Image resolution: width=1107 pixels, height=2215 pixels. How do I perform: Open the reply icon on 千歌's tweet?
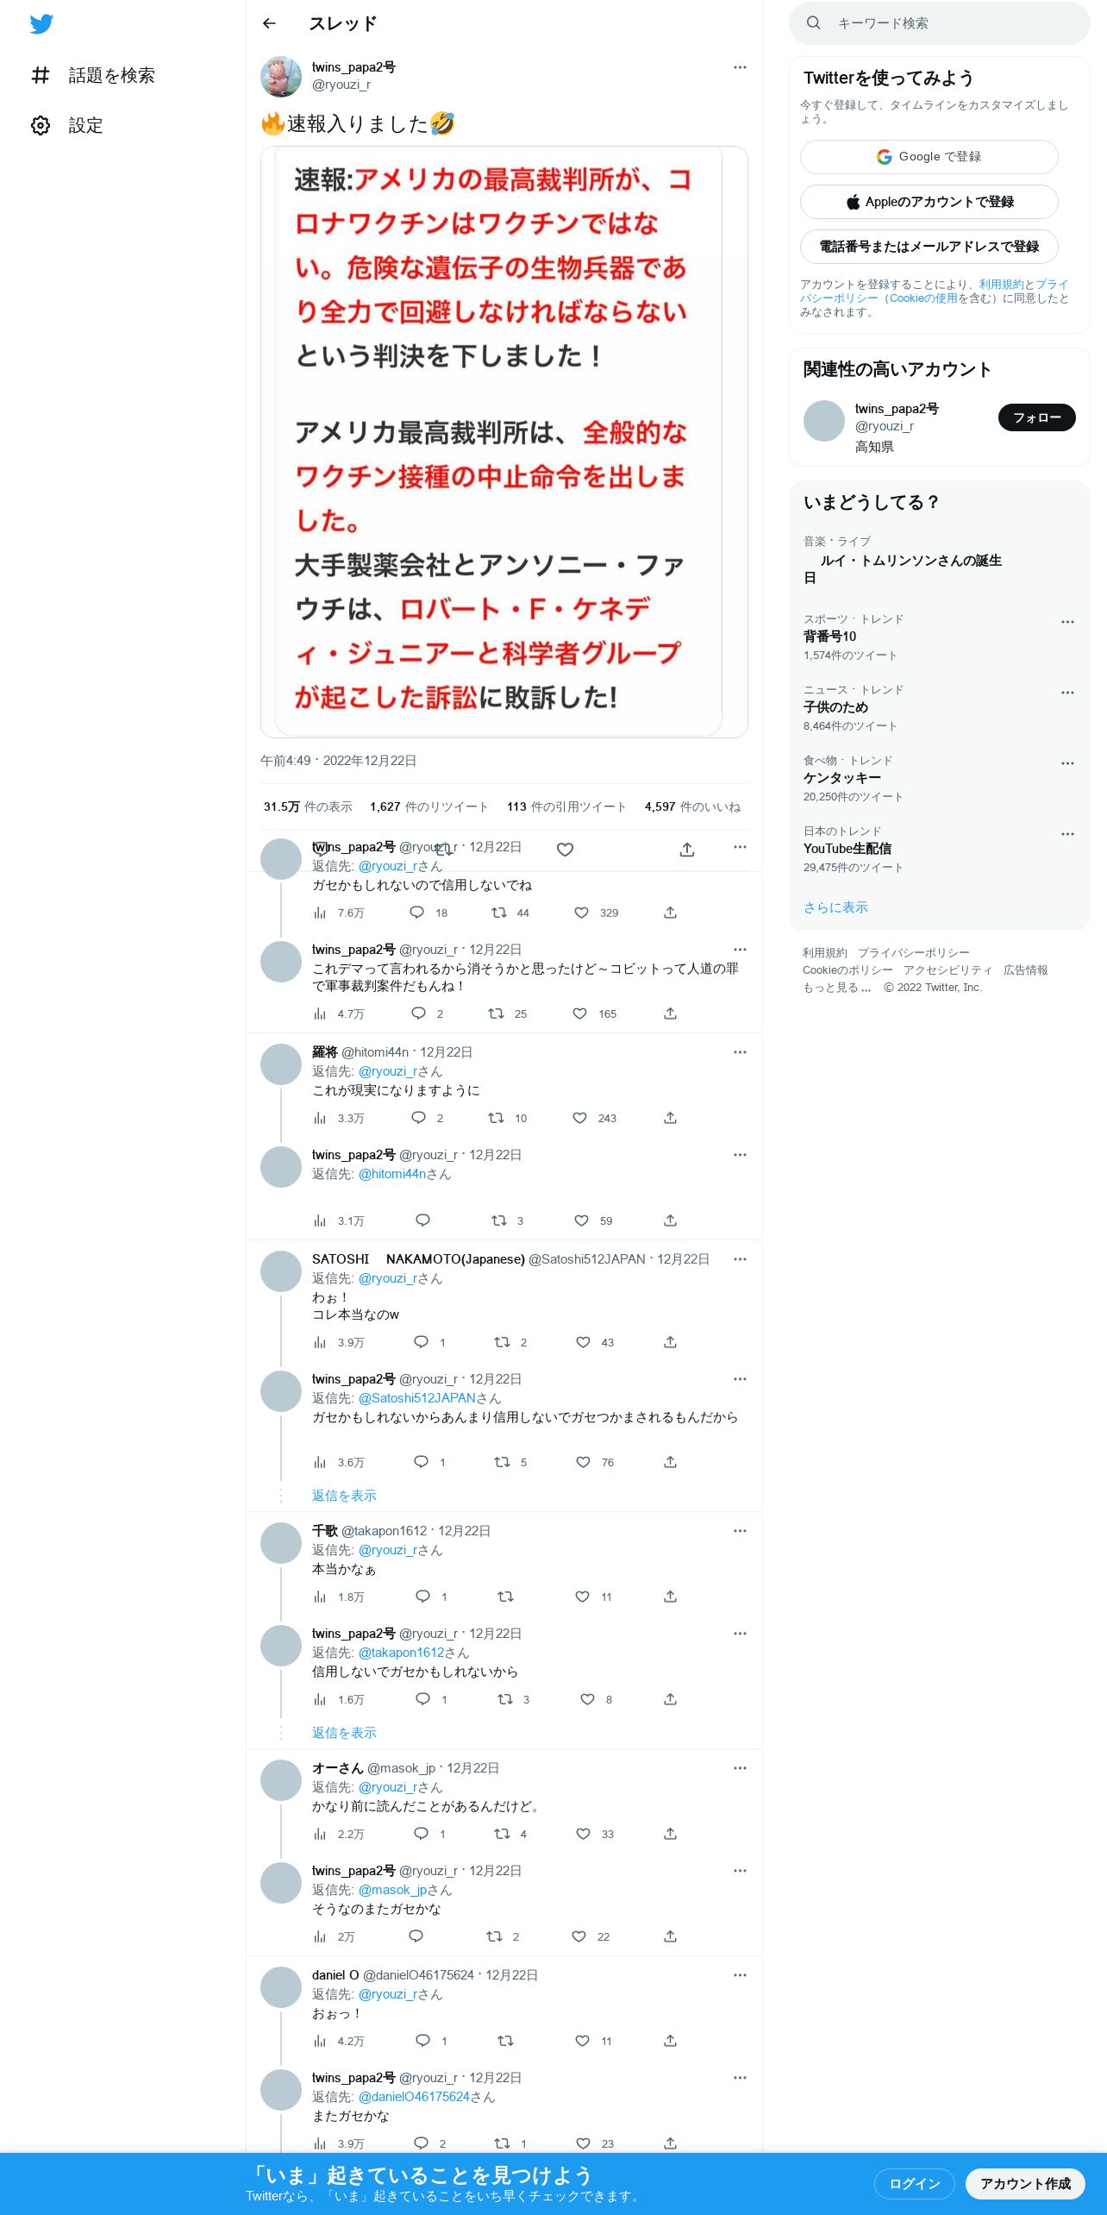[422, 1597]
